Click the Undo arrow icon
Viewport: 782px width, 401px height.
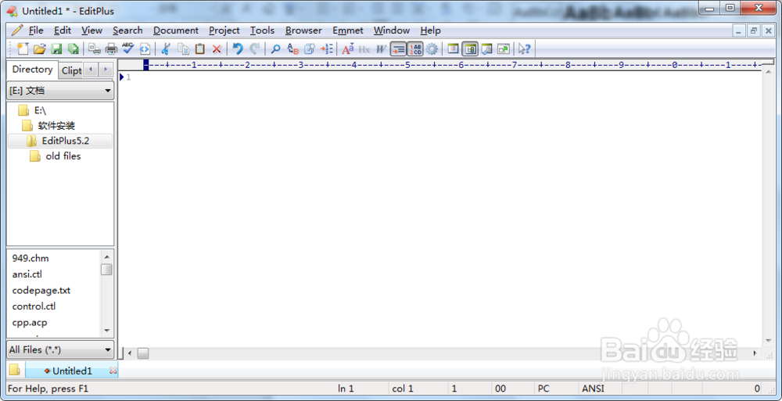click(x=238, y=49)
